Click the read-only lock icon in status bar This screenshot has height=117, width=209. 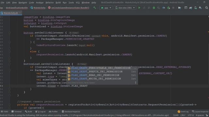point(207,115)
